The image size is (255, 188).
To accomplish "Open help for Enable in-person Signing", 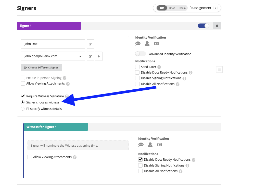I will 65,78.
